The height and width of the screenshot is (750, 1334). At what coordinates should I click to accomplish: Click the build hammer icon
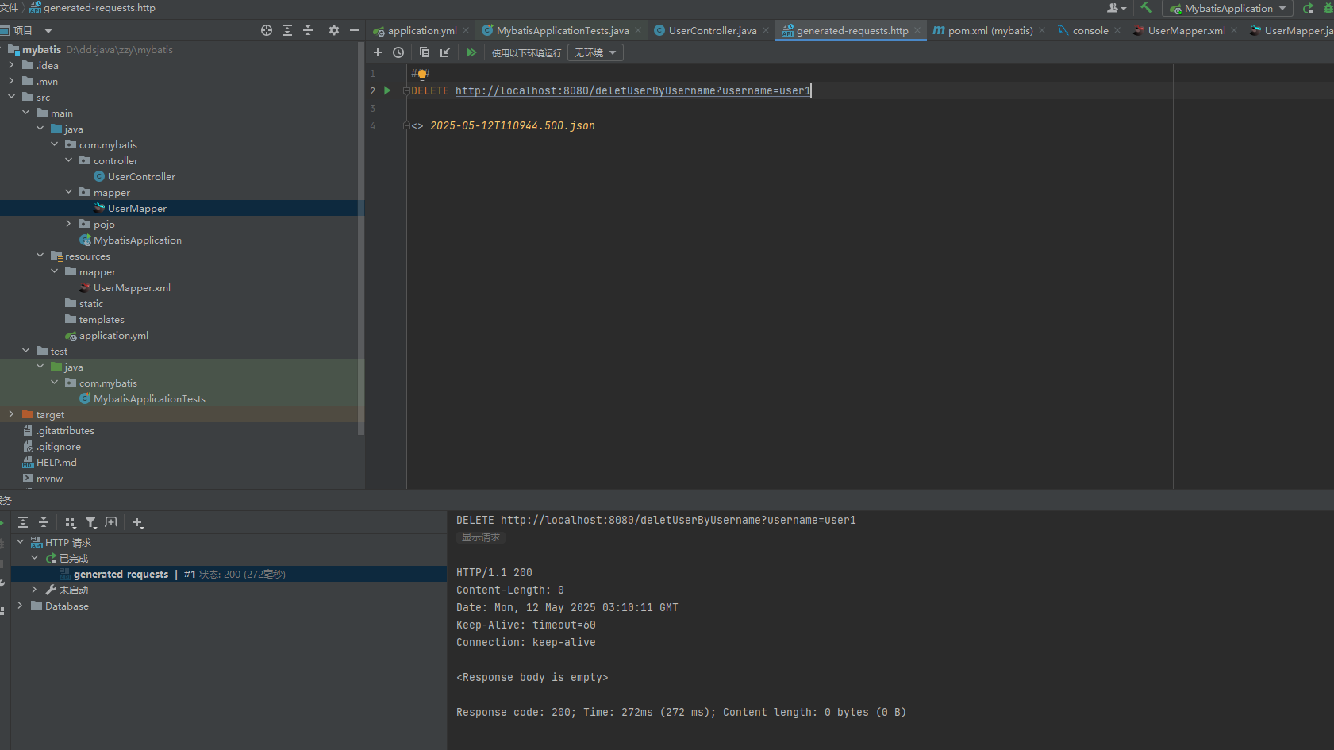(x=1146, y=8)
